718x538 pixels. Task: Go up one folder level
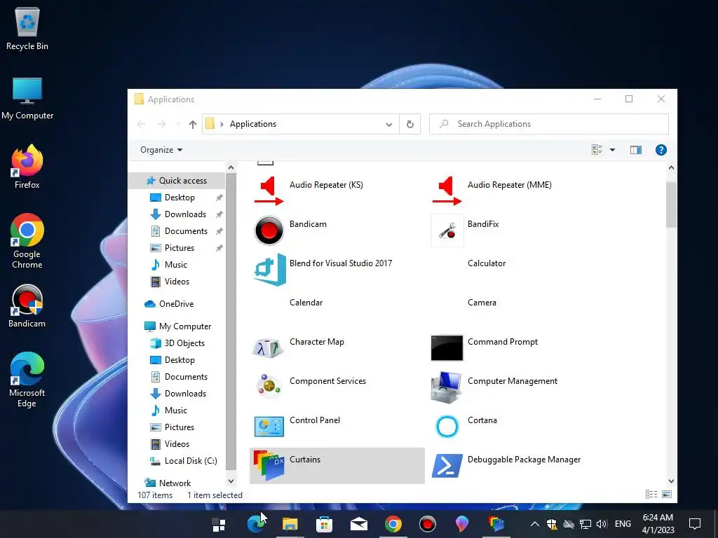193,125
